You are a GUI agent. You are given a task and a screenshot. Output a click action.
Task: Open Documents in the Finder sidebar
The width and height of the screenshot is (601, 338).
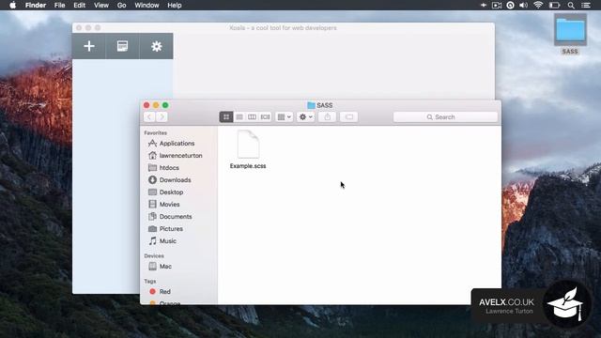point(176,217)
